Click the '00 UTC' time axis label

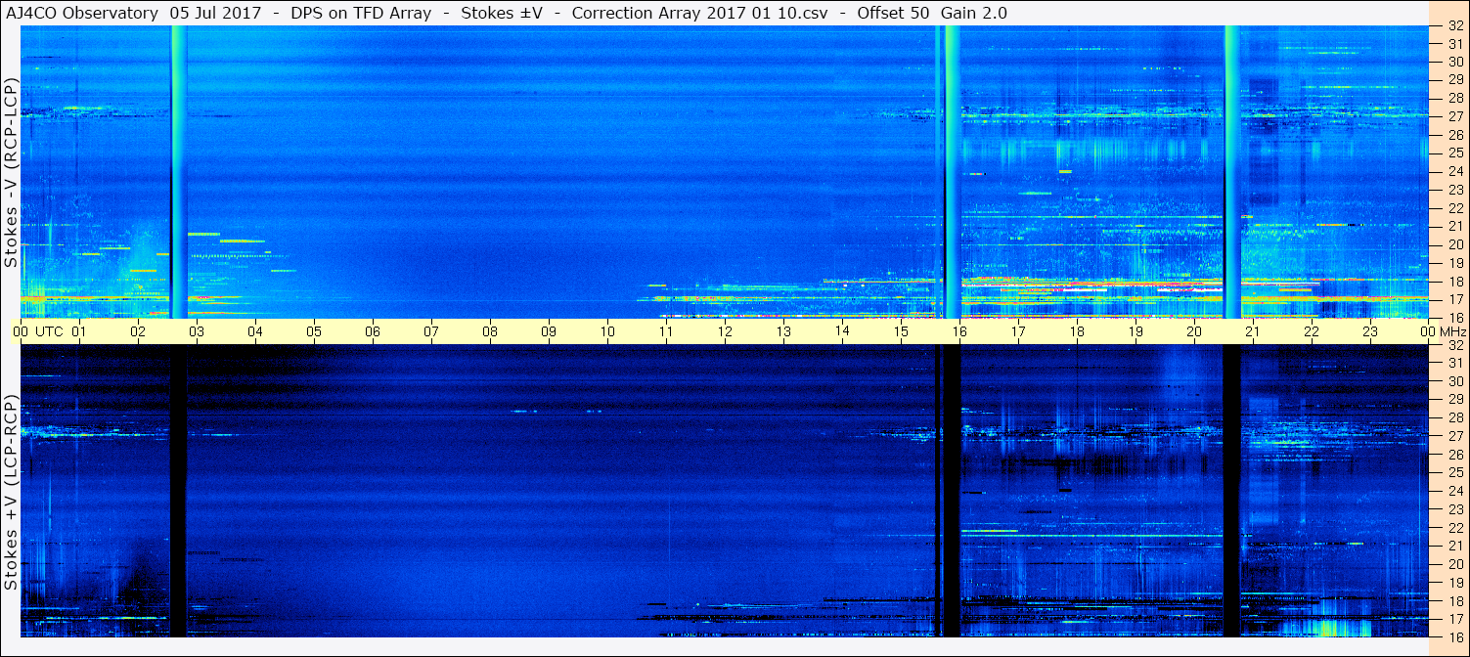[x=38, y=331]
